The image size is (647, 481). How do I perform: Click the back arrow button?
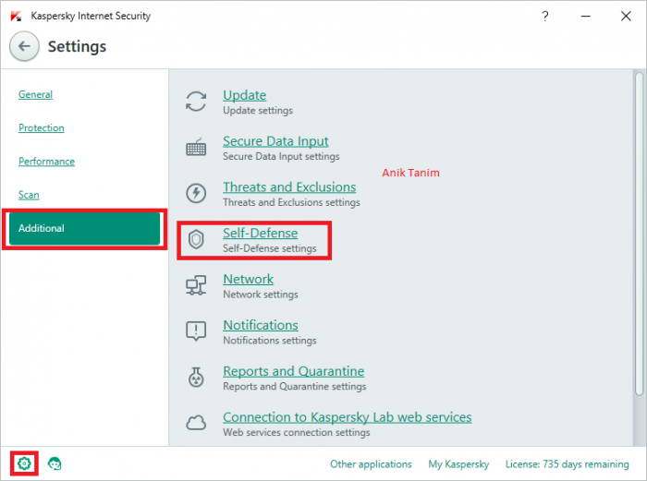click(x=24, y=46)
